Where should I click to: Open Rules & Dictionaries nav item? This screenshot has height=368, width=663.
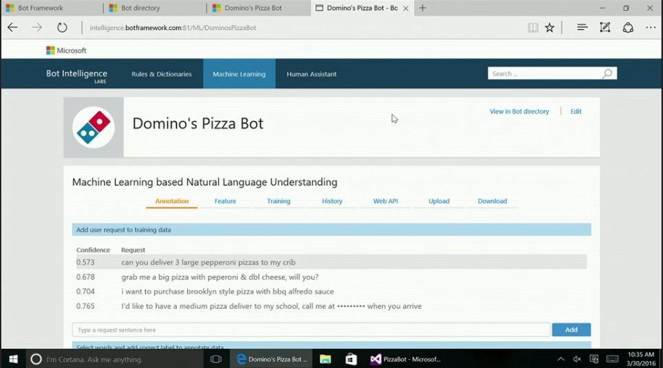coord(162,74)
